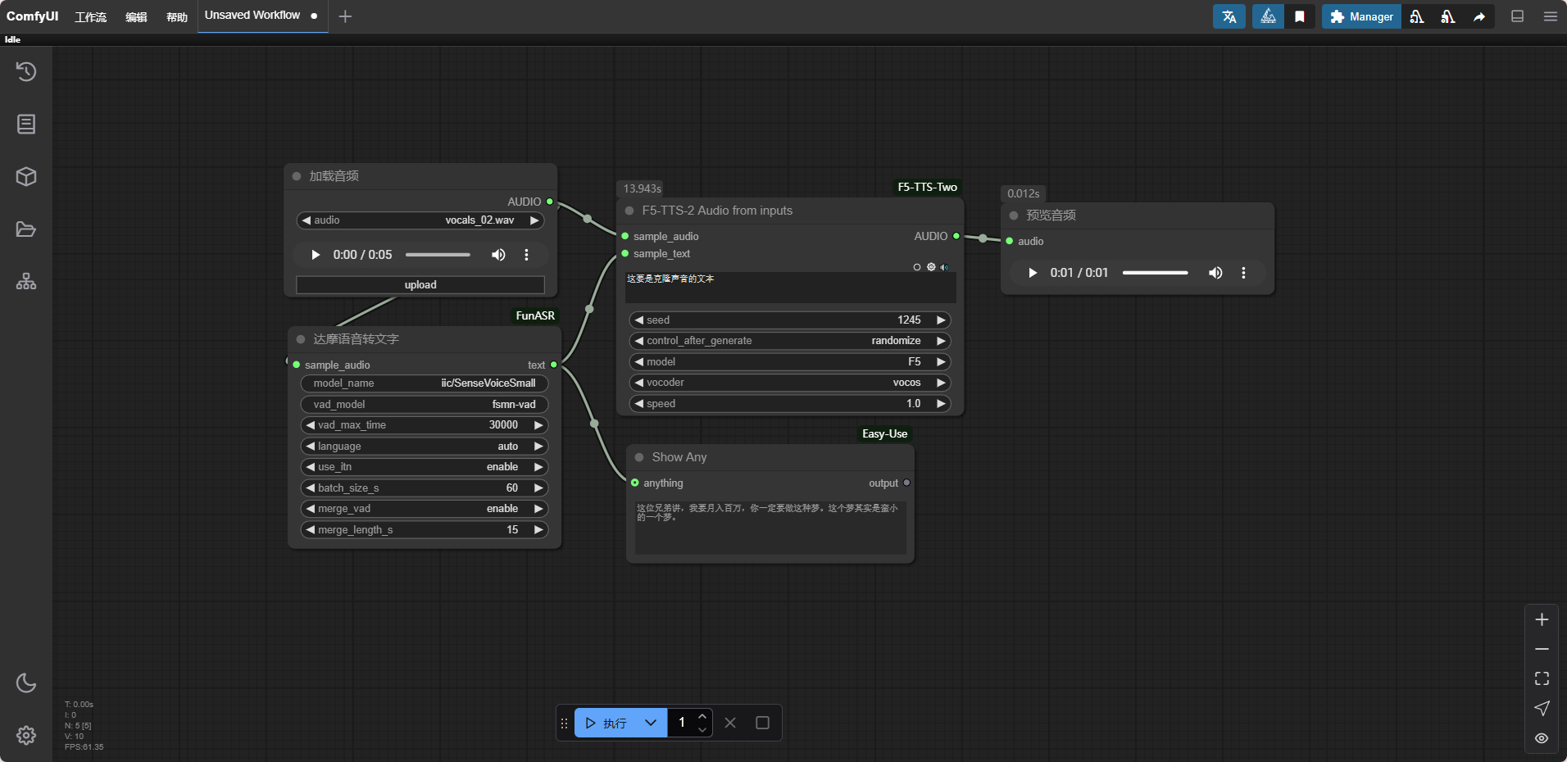This screenshot has height=762, width=1567.
Task: Click the upload button in 加载音频 node
Action: point(420,285)
